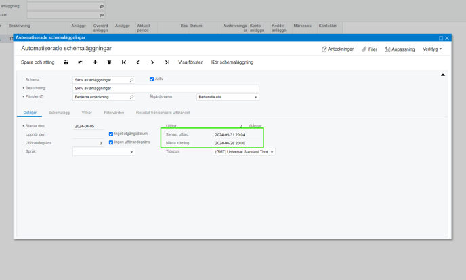Delete the schedule with trash icon
466x280 pixels.
109,62
